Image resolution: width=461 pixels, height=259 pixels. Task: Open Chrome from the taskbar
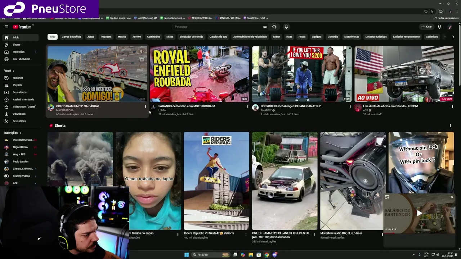click(x=267, y=255)
